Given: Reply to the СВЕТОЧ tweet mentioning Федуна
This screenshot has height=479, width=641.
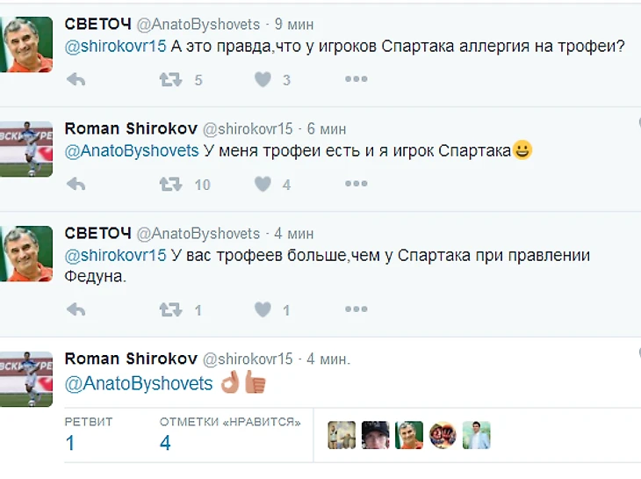Looking at the screenshot, I should [x=76, y=309].
